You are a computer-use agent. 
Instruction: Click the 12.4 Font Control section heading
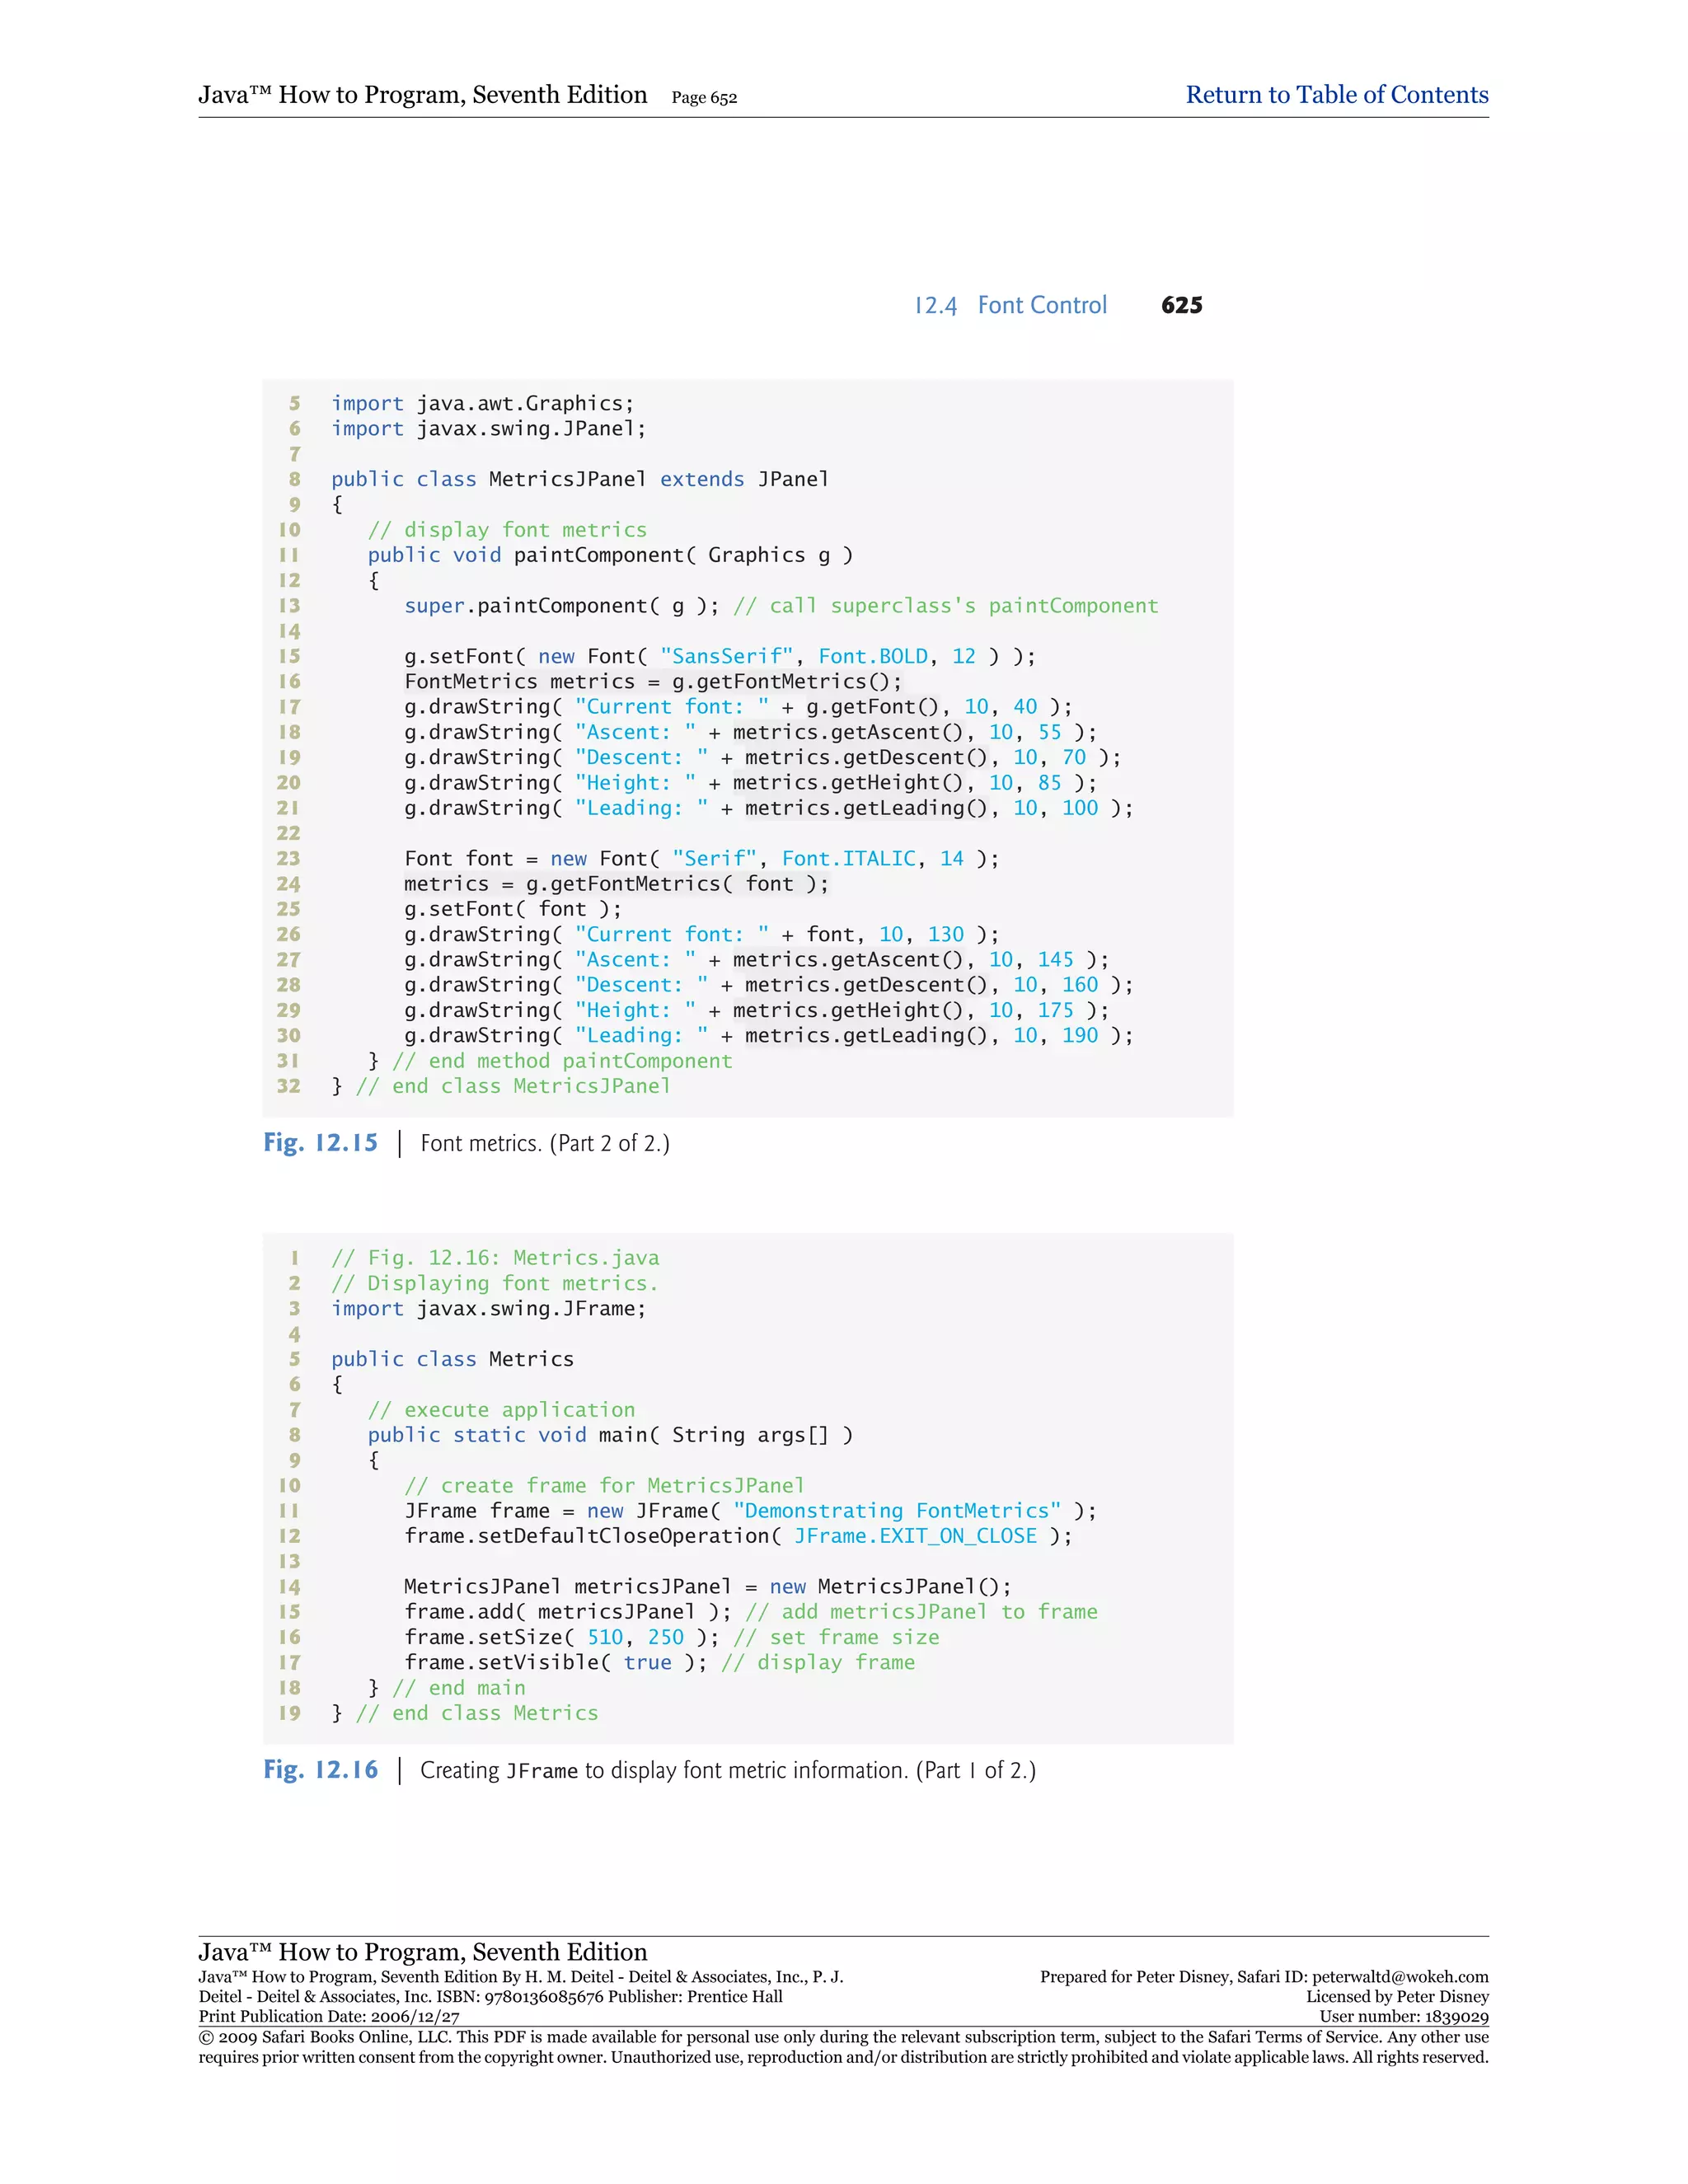pyautogui.click(x=1010, y=306)
